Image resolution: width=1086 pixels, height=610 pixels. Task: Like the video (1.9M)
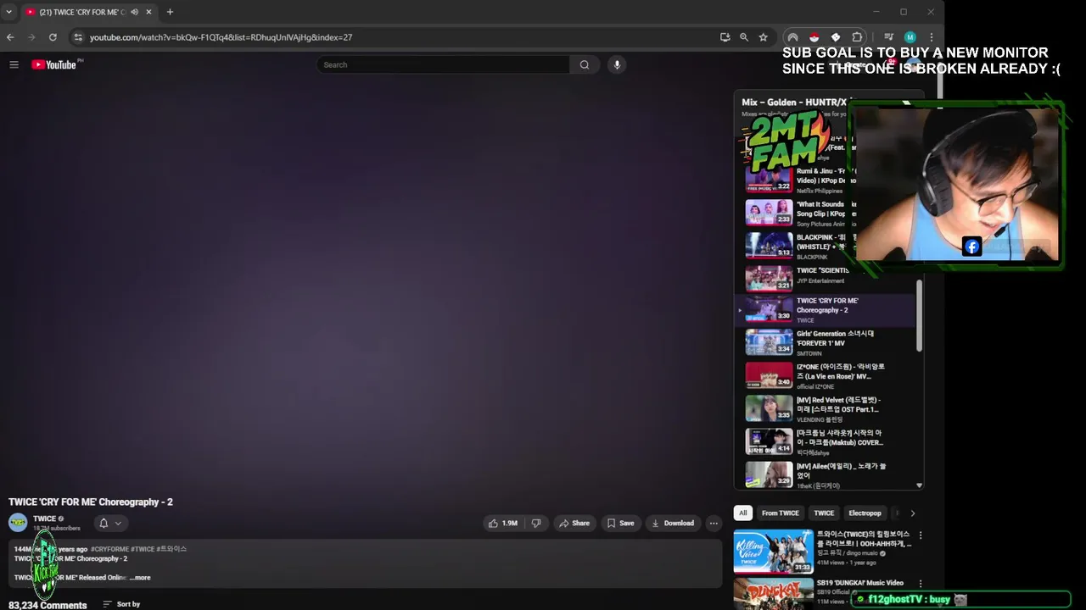[503, 523]
